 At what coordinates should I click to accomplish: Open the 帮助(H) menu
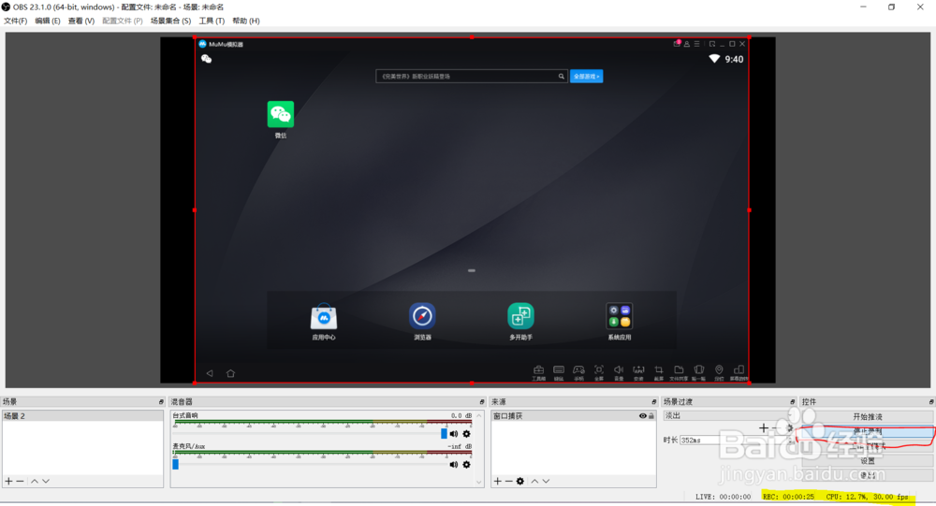[x=246, y=21]
